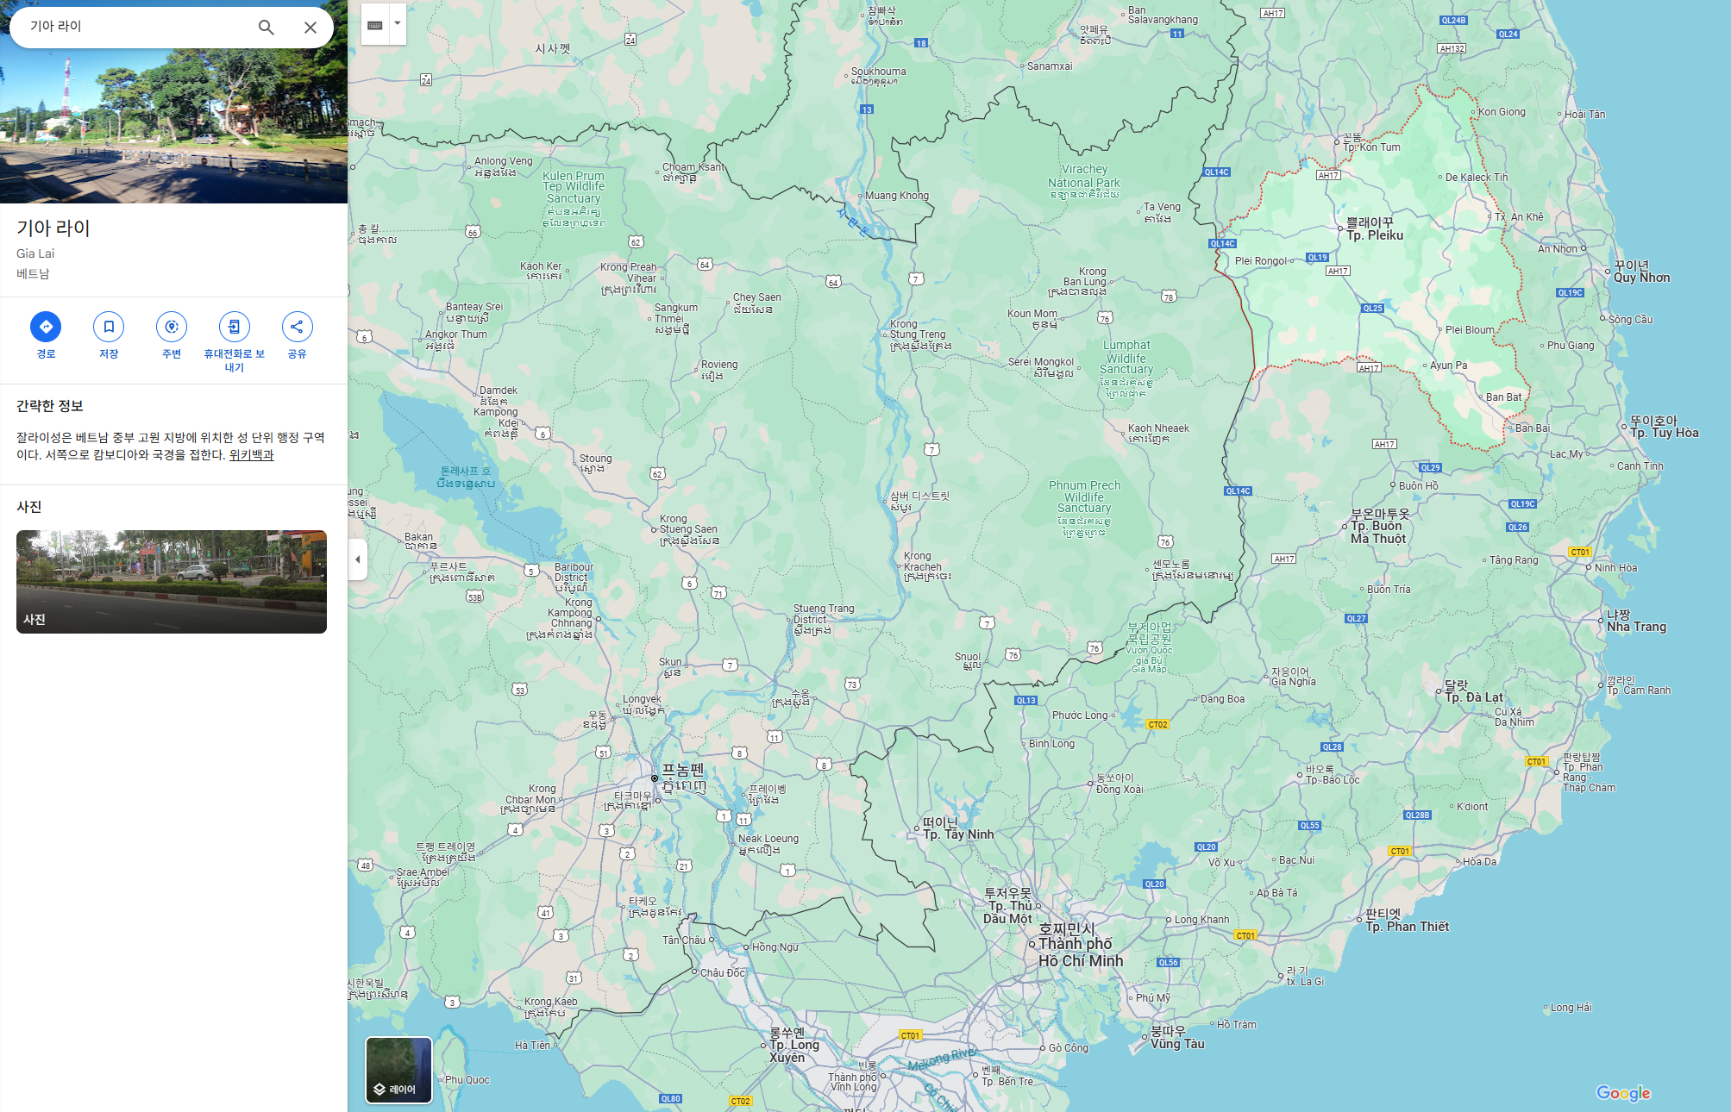The width and height of the screenshot is (1731, 1112).
Task: Open the input tools dropdown arrow
Action: (x=398, y=23)
